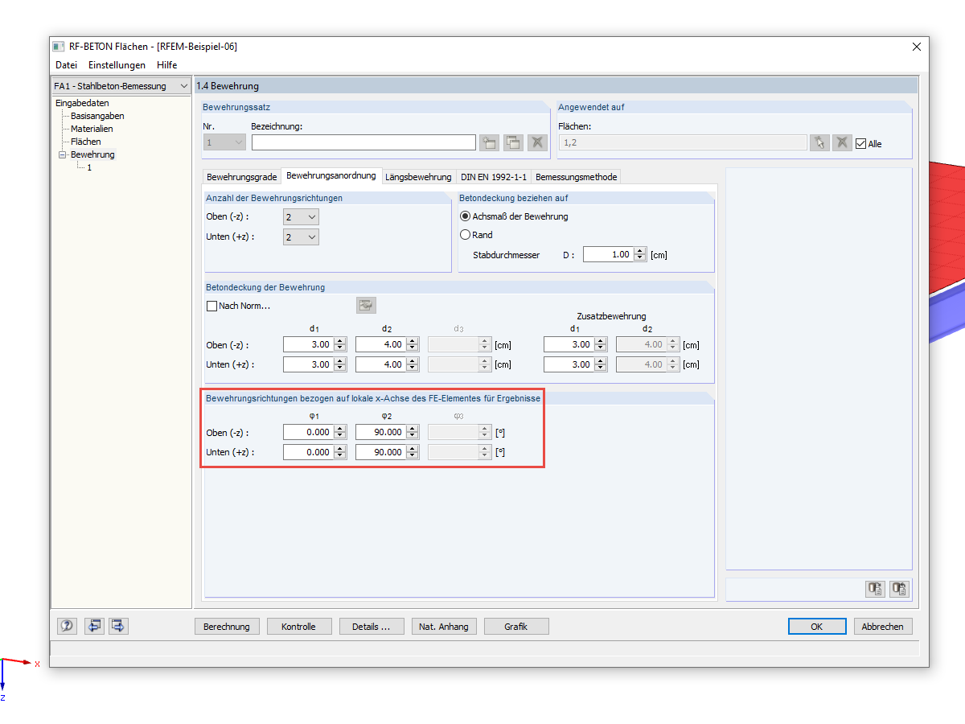Click the Unten (+z) φ1 angle field
Image resolution: width=965 pixels, height=724 pixels.
(x=308, y=452)
